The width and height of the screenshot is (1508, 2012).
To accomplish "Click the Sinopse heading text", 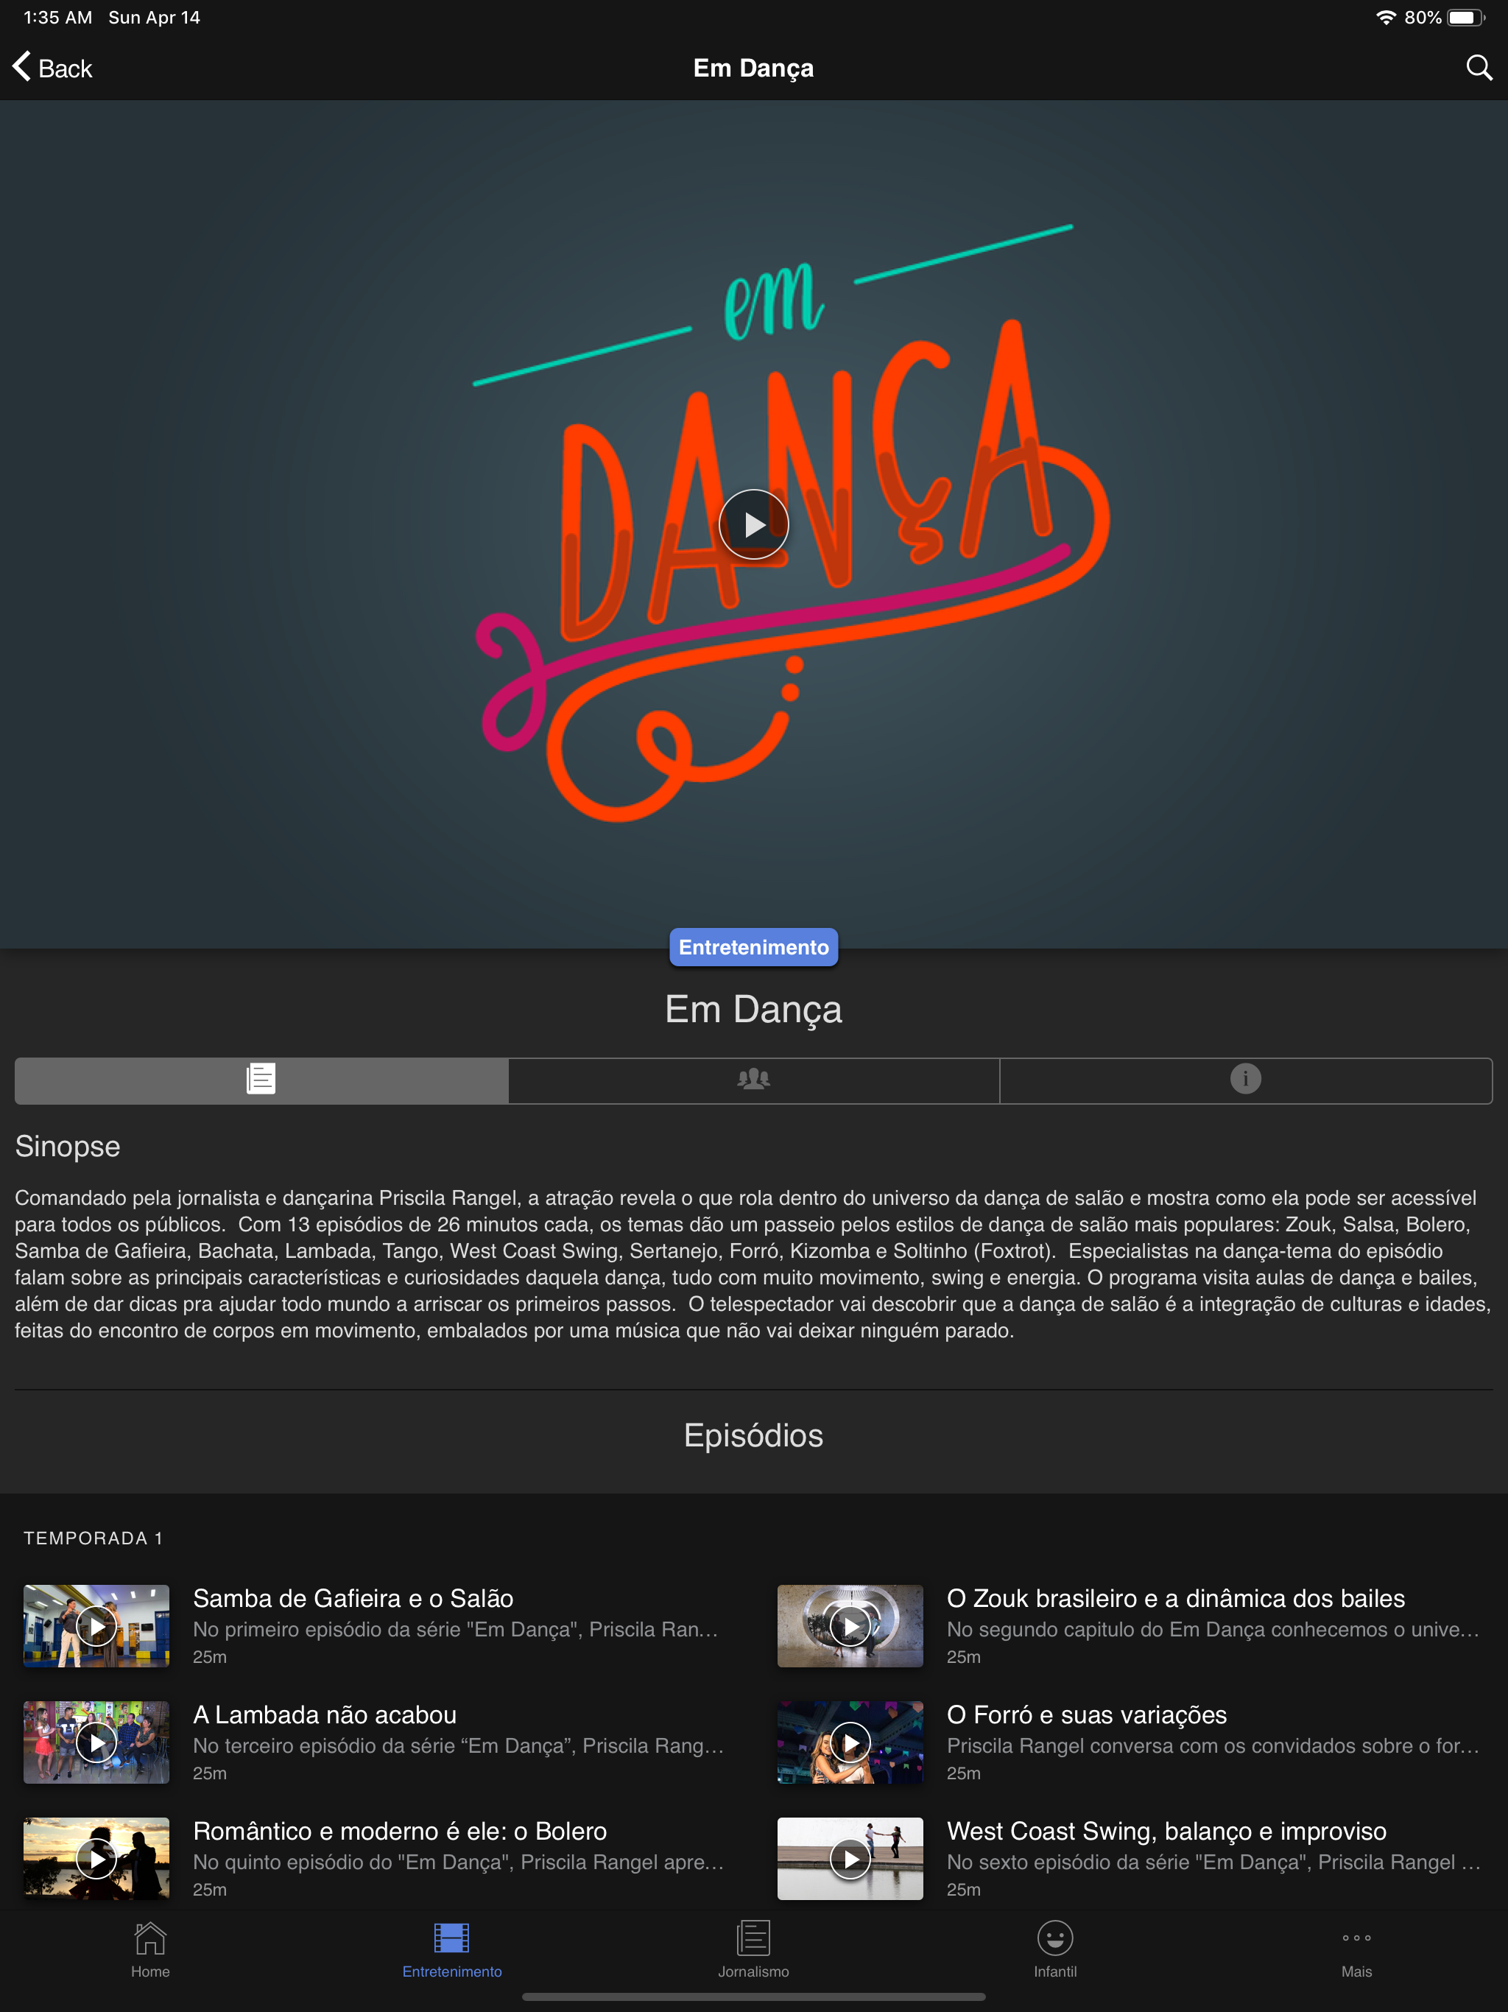I will tap(67, 1146).
